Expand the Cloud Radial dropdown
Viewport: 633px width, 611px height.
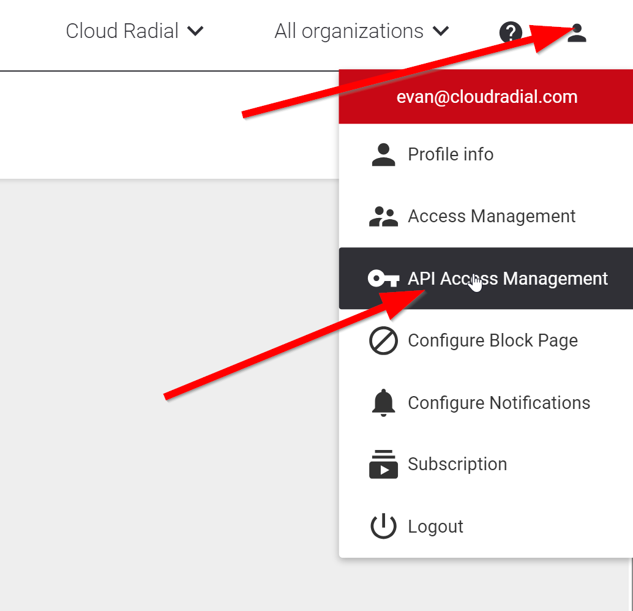pos(135,31)
